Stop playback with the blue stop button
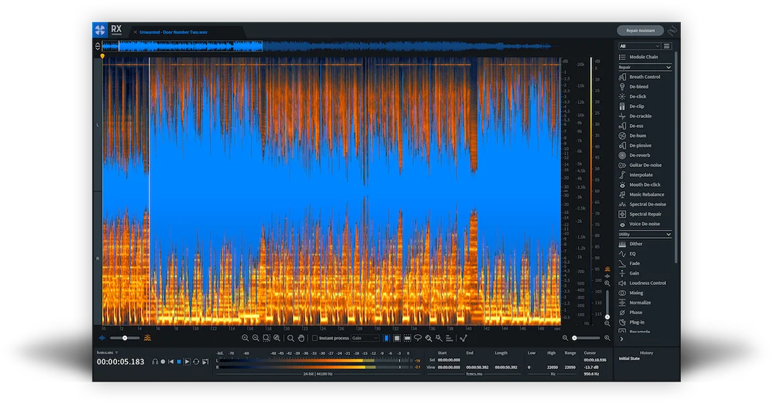Screen dimensions: 772x404 178,361
